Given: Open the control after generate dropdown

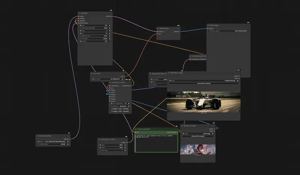Looking at the screenshot, I should pos(95,28).
